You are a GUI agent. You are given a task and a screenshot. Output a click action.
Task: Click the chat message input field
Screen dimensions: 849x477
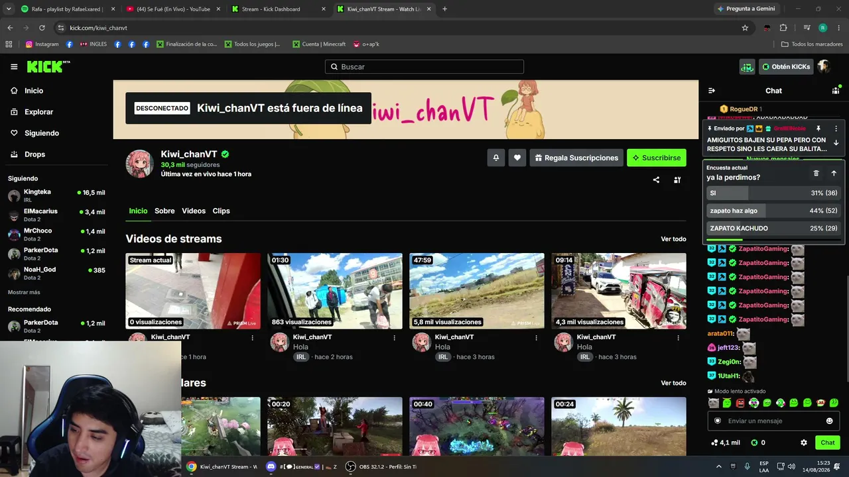(773, 421)
